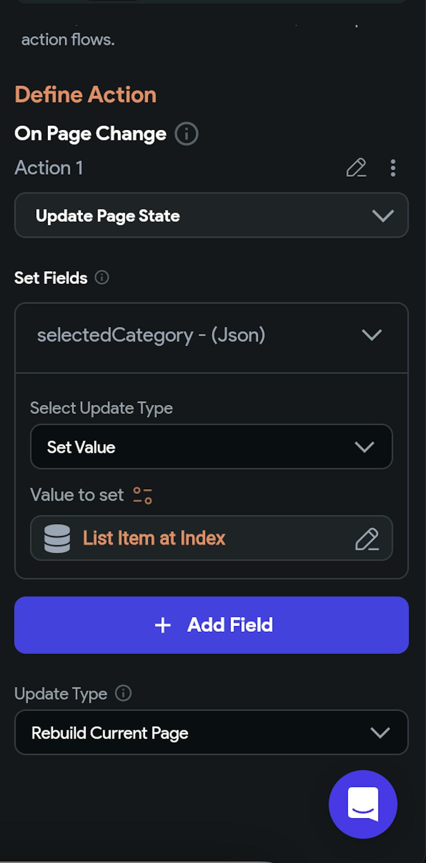The height and width of the screenshot is (863, 426).
Task: Click the database icon in List Item at Index
Action: [57, 538]
